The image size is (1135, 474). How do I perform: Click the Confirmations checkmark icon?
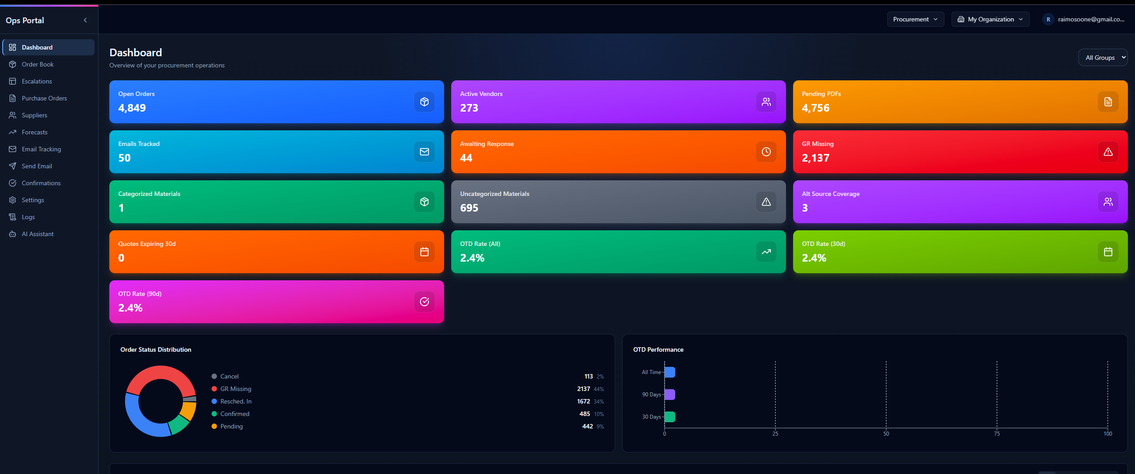point(12,183)
